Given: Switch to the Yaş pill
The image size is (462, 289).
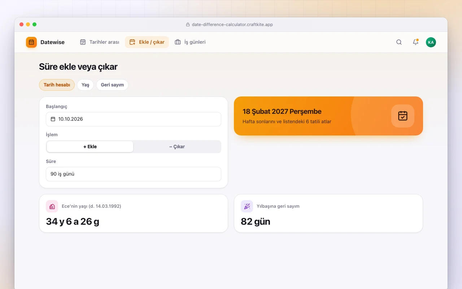Looking at the screenshot, I should point(85,85).
